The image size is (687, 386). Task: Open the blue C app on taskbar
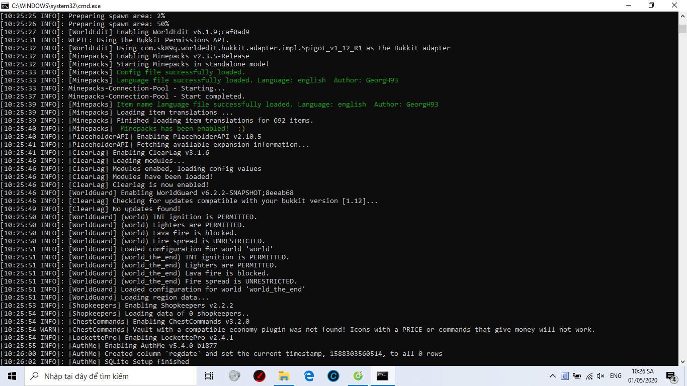click(x=333, y=376)
